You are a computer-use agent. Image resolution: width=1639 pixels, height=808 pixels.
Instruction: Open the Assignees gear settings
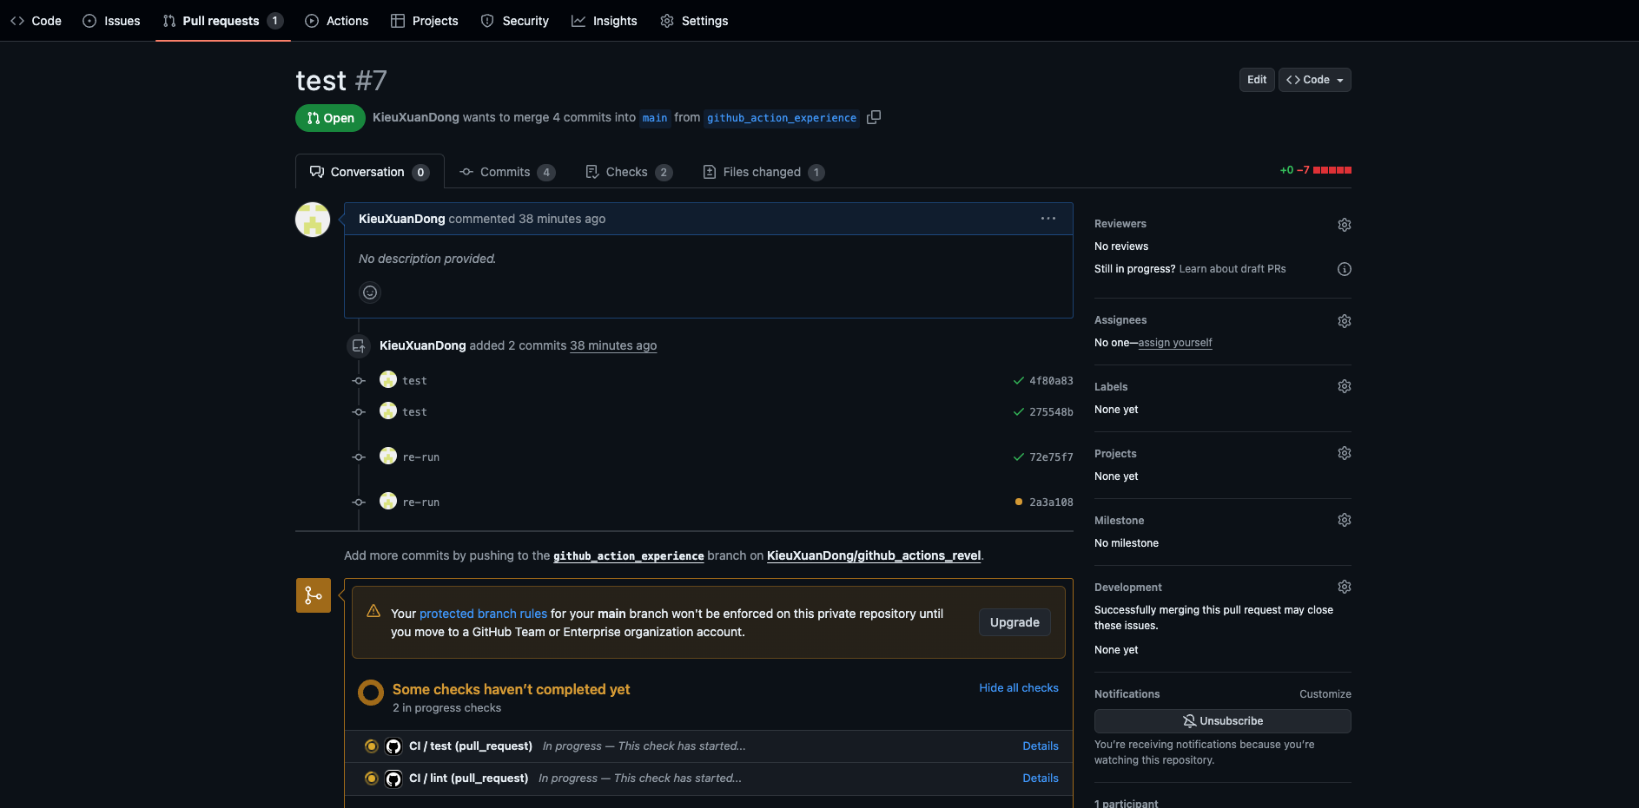coord(1345,321)
